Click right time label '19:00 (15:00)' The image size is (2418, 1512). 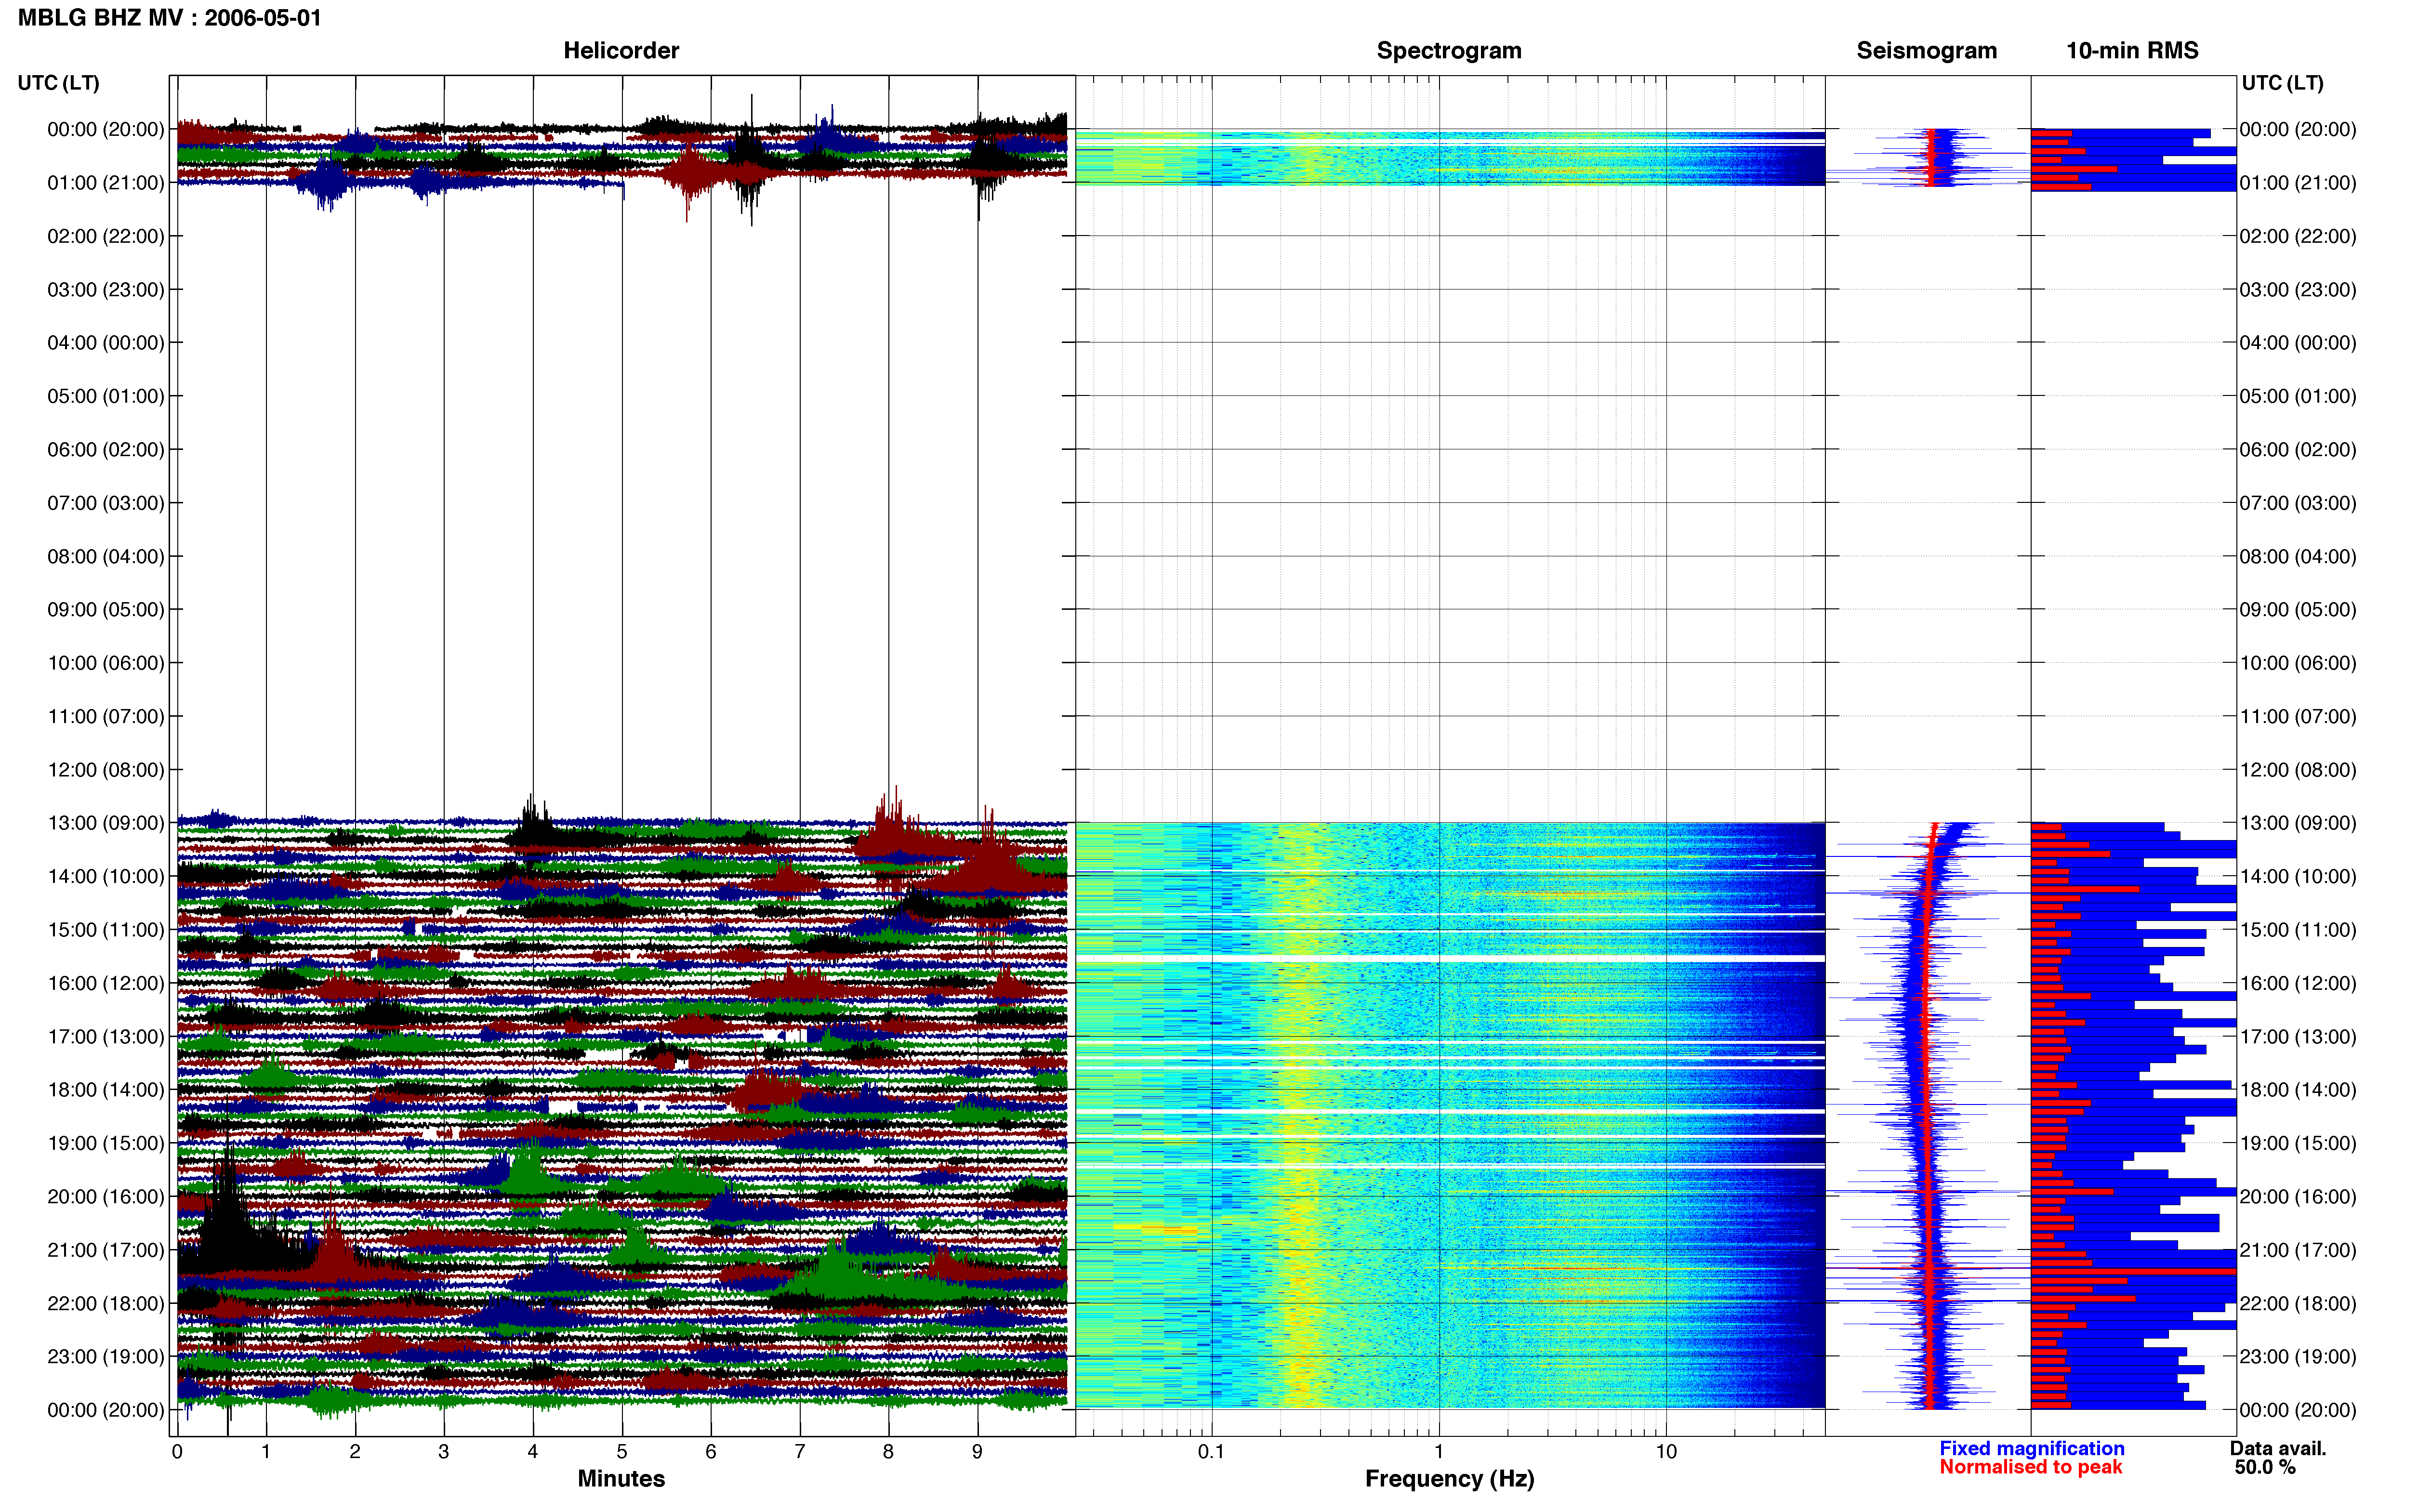[x=2298, y=1143]
